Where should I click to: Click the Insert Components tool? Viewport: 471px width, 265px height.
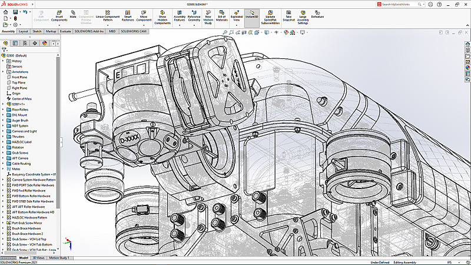pyautogui.click(x=61, y=15)
